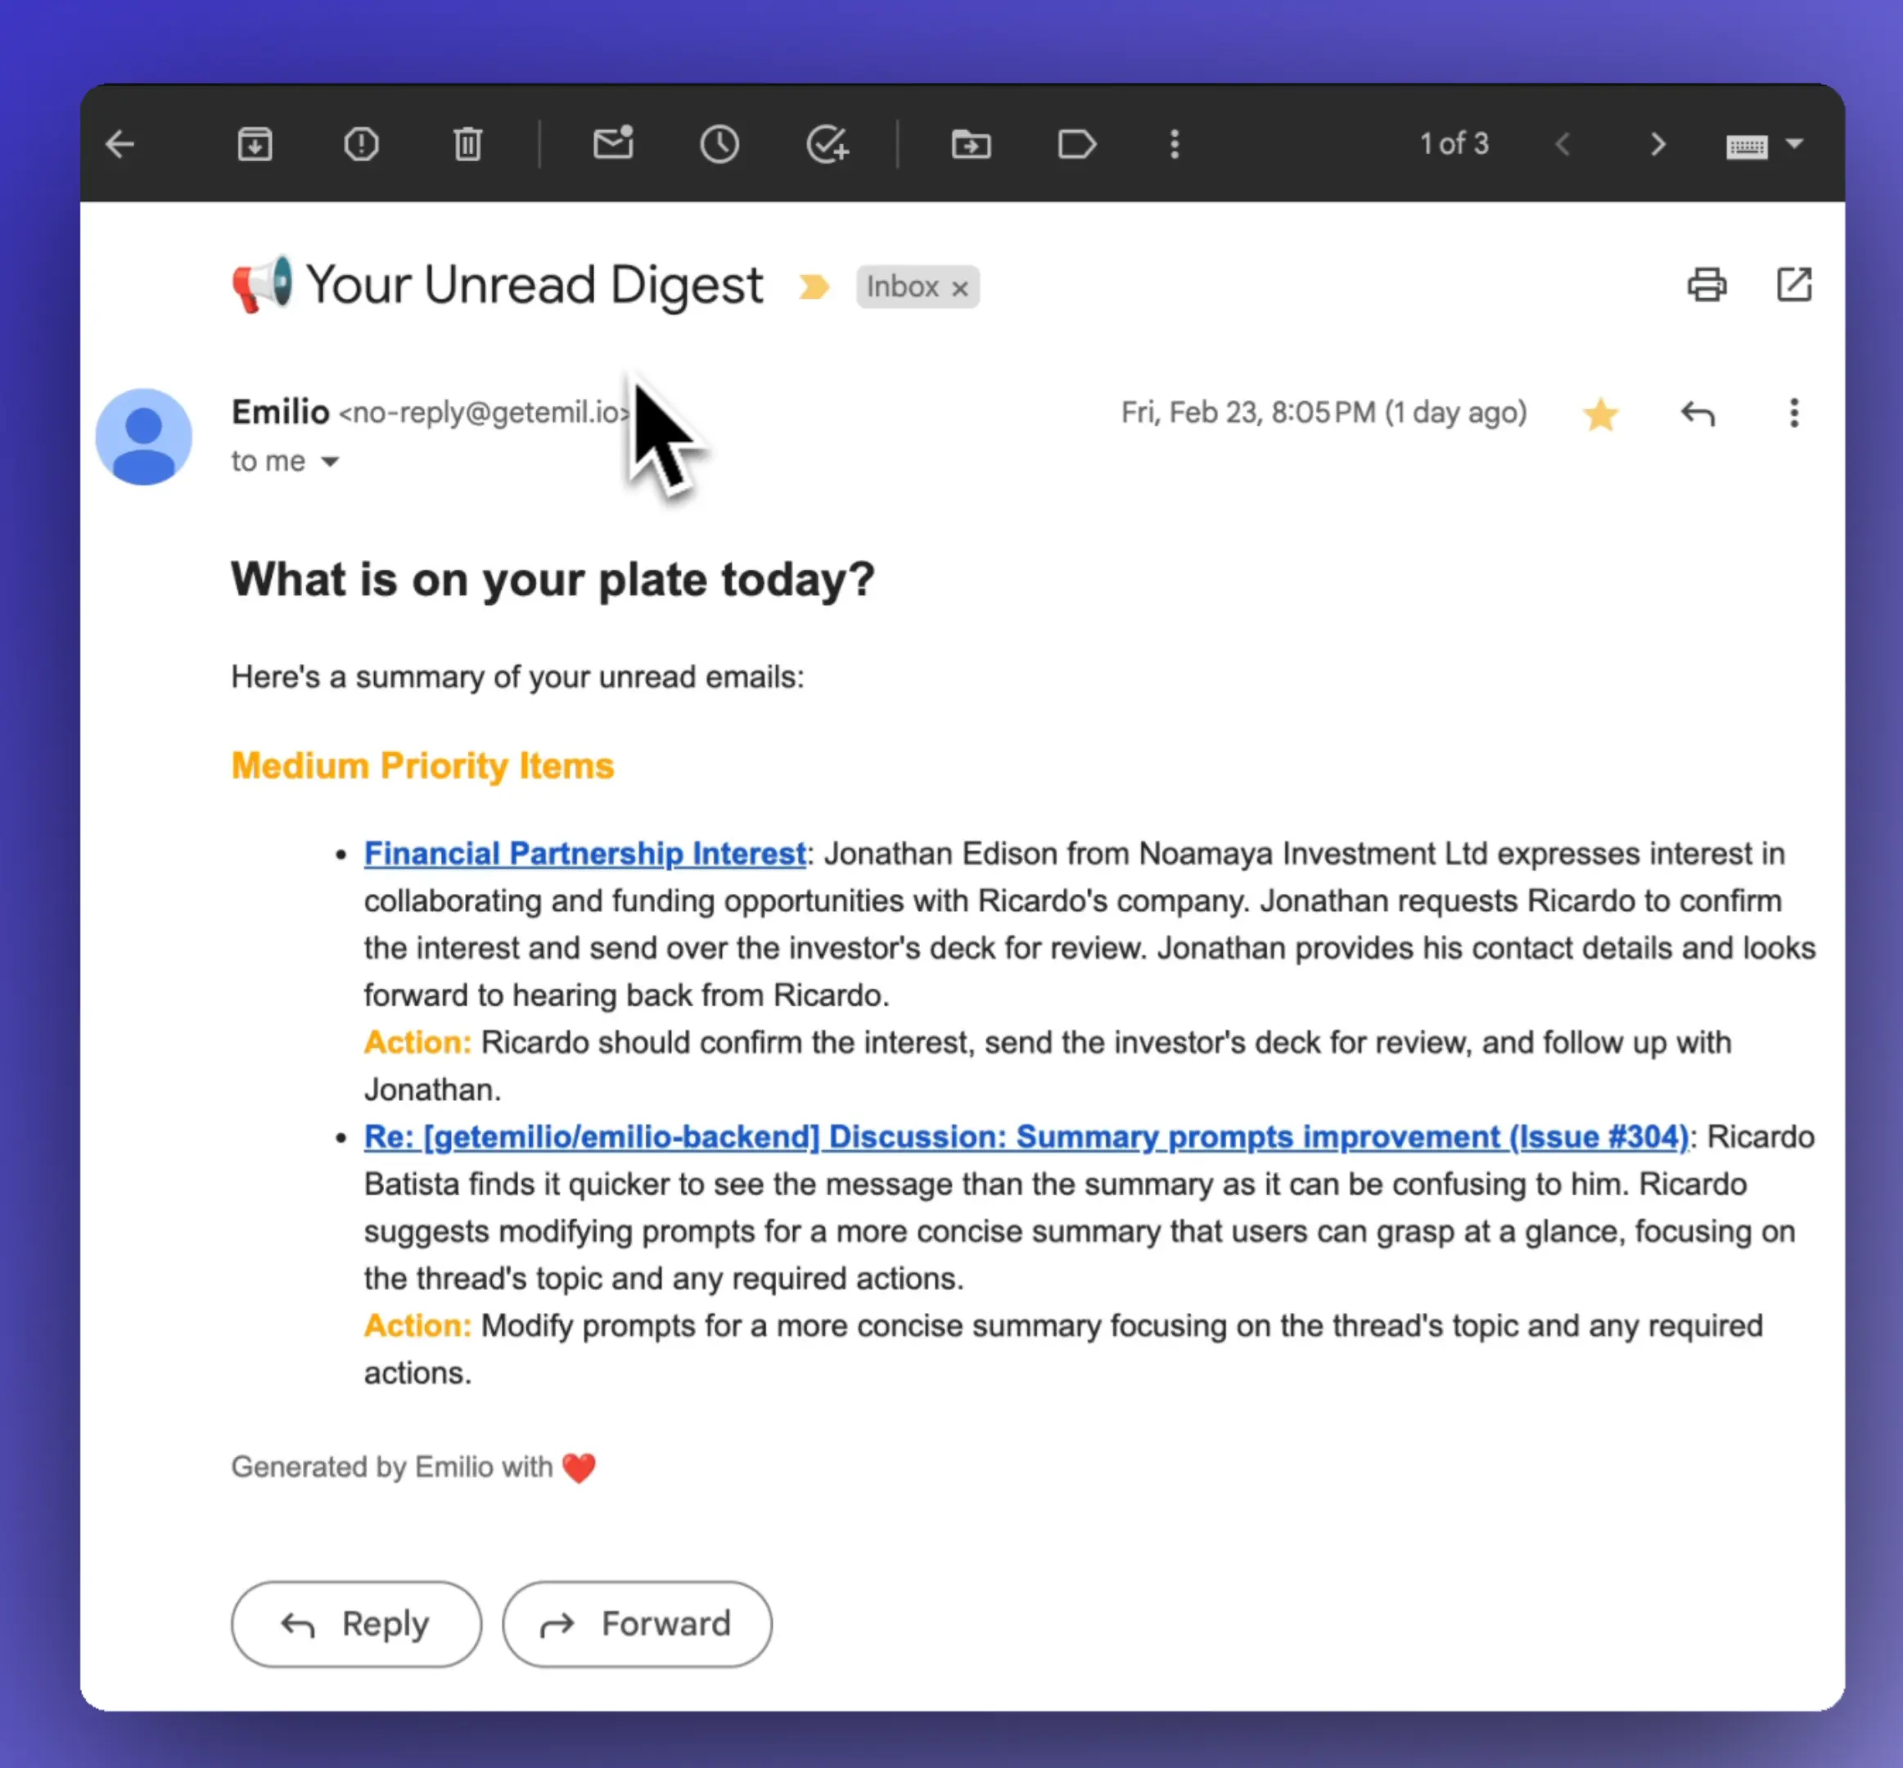The width and height of the screenshot is (1903, 1768).
Task: Unstar the Emilio message
Action: 1601,413
